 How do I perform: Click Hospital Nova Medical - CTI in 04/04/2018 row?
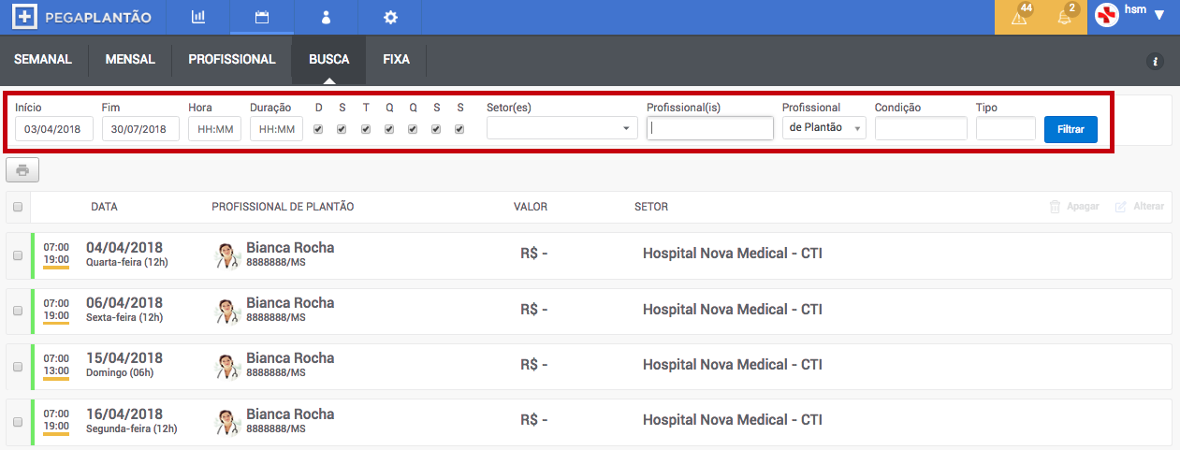[733, 254]
